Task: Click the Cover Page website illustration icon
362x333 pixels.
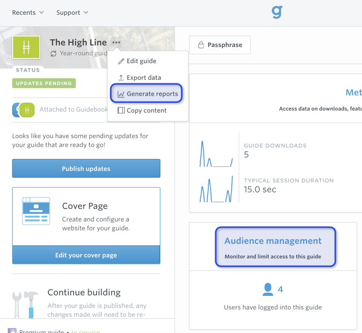Action: click(x=36, y=211)
